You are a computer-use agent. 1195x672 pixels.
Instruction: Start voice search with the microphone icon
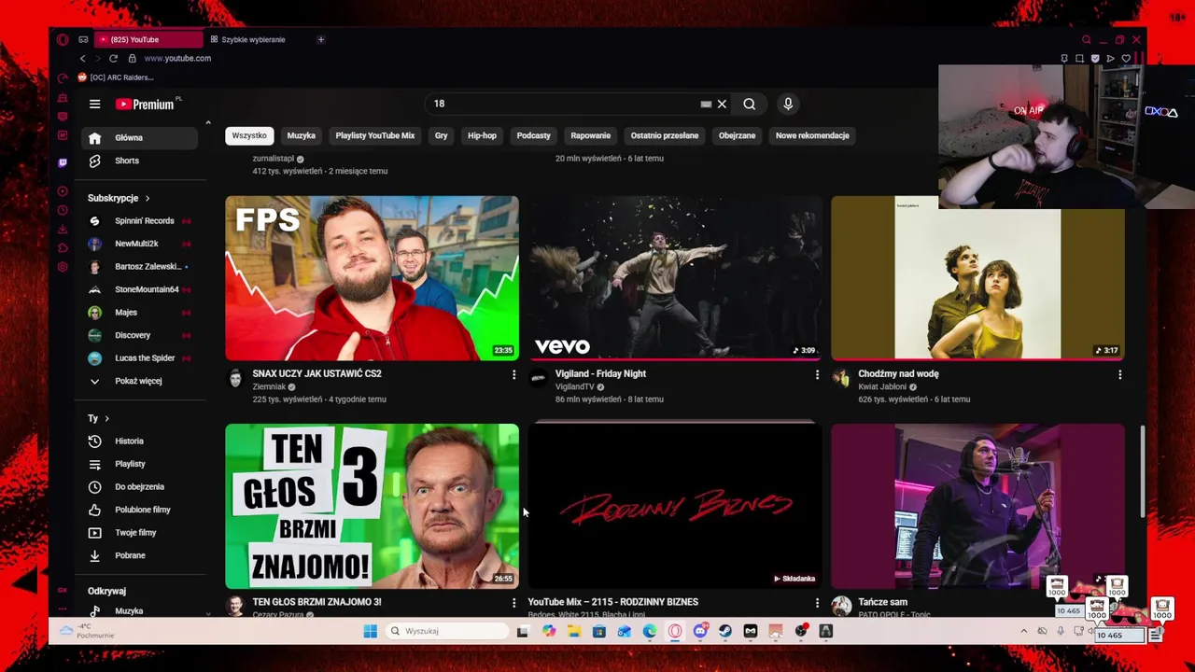(788, 105)
